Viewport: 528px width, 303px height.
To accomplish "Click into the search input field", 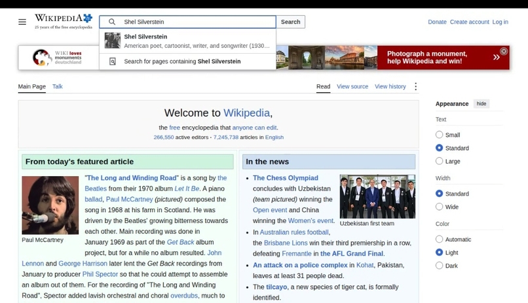I will (x=187, y=22).
